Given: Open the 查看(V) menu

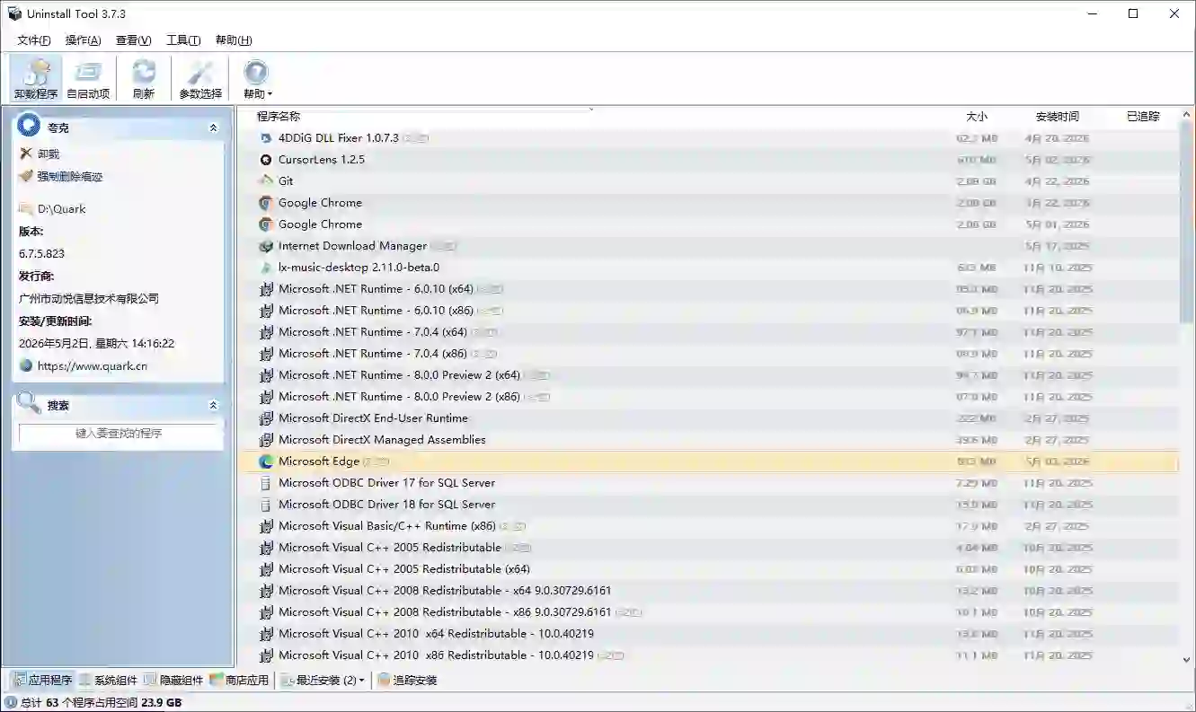Looking at the screenshot, I should tap(133, 40).
